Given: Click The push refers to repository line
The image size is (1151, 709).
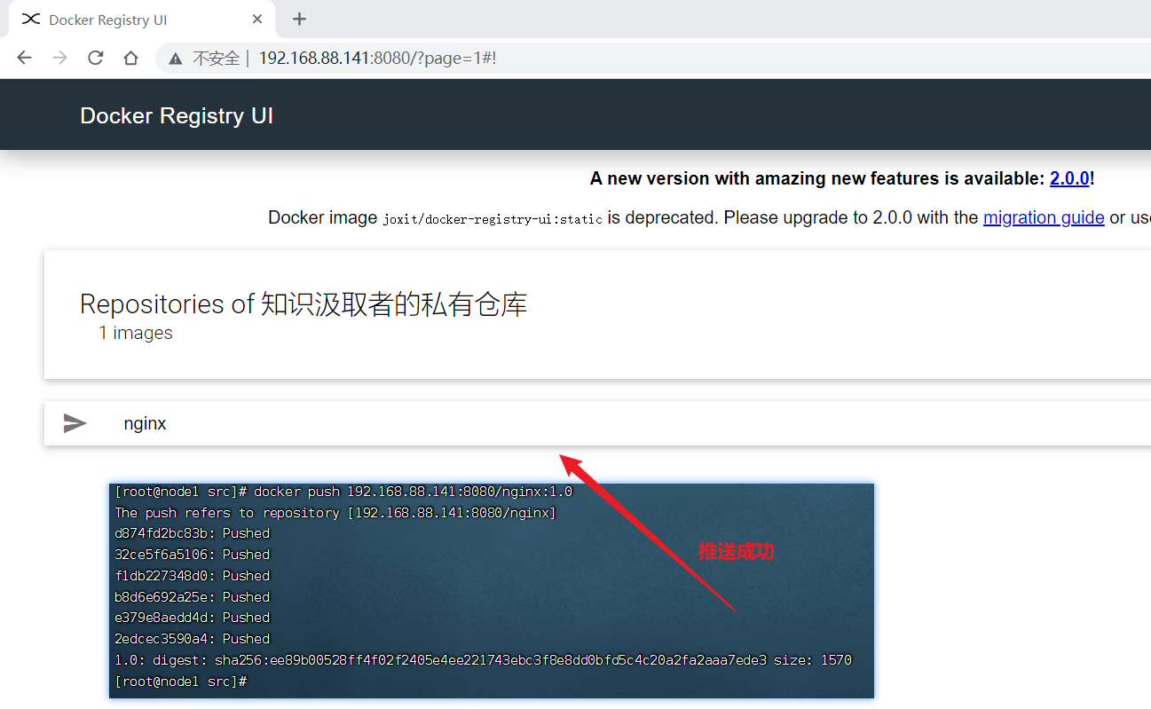Looking at the screenshot, I should [x=335, y=513].
